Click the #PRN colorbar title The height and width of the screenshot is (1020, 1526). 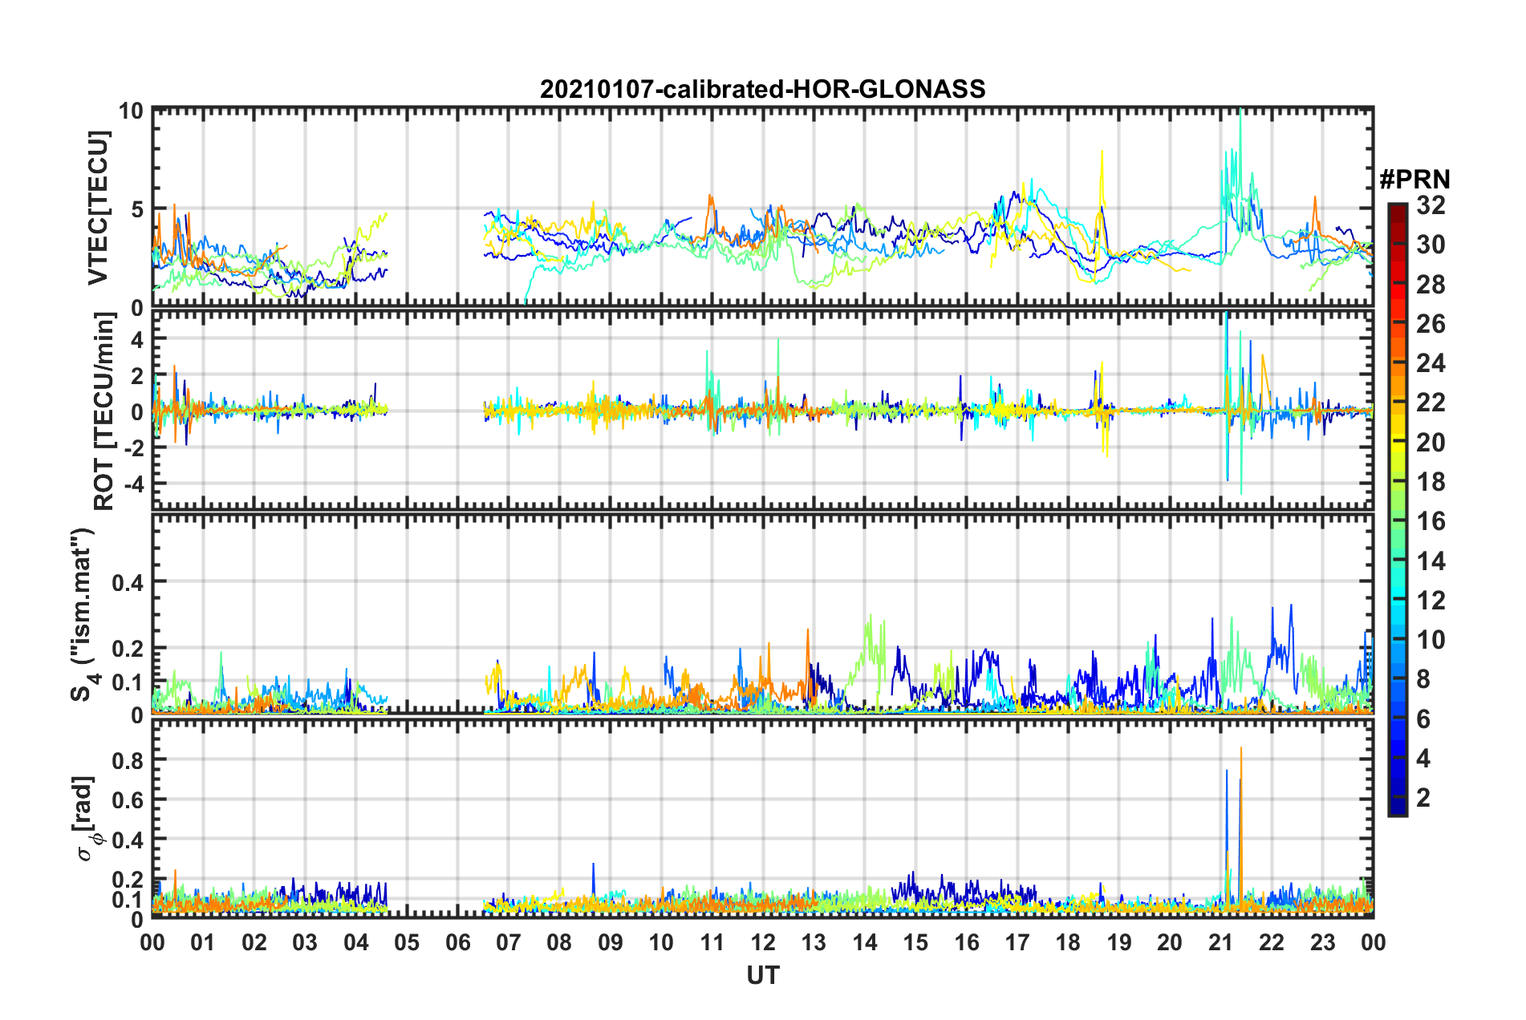tap(1414, 179)
